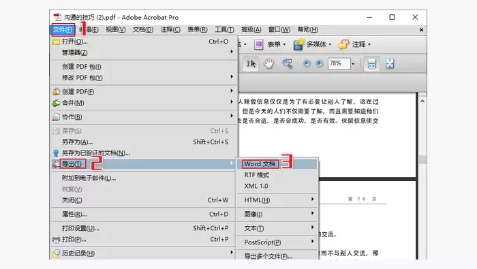477x269 pixels.
Task: Expand the 修改 PDF 包(Y) submenu
Action: 144,78
